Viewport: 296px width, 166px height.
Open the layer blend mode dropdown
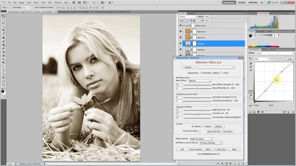(x=188, y=17)
